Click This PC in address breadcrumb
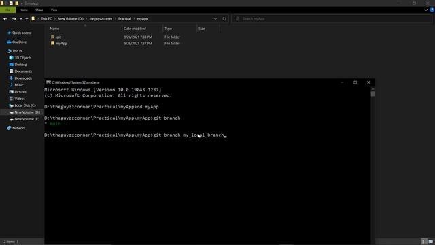435x245 pixels. point(46,19)
